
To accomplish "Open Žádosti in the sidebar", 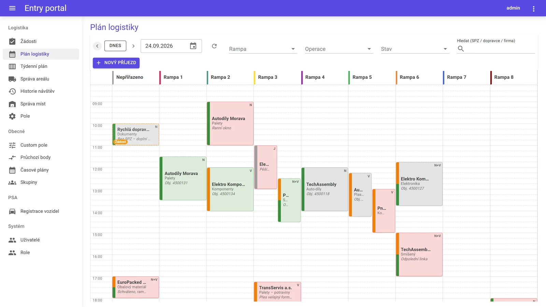I will [41, 41].
